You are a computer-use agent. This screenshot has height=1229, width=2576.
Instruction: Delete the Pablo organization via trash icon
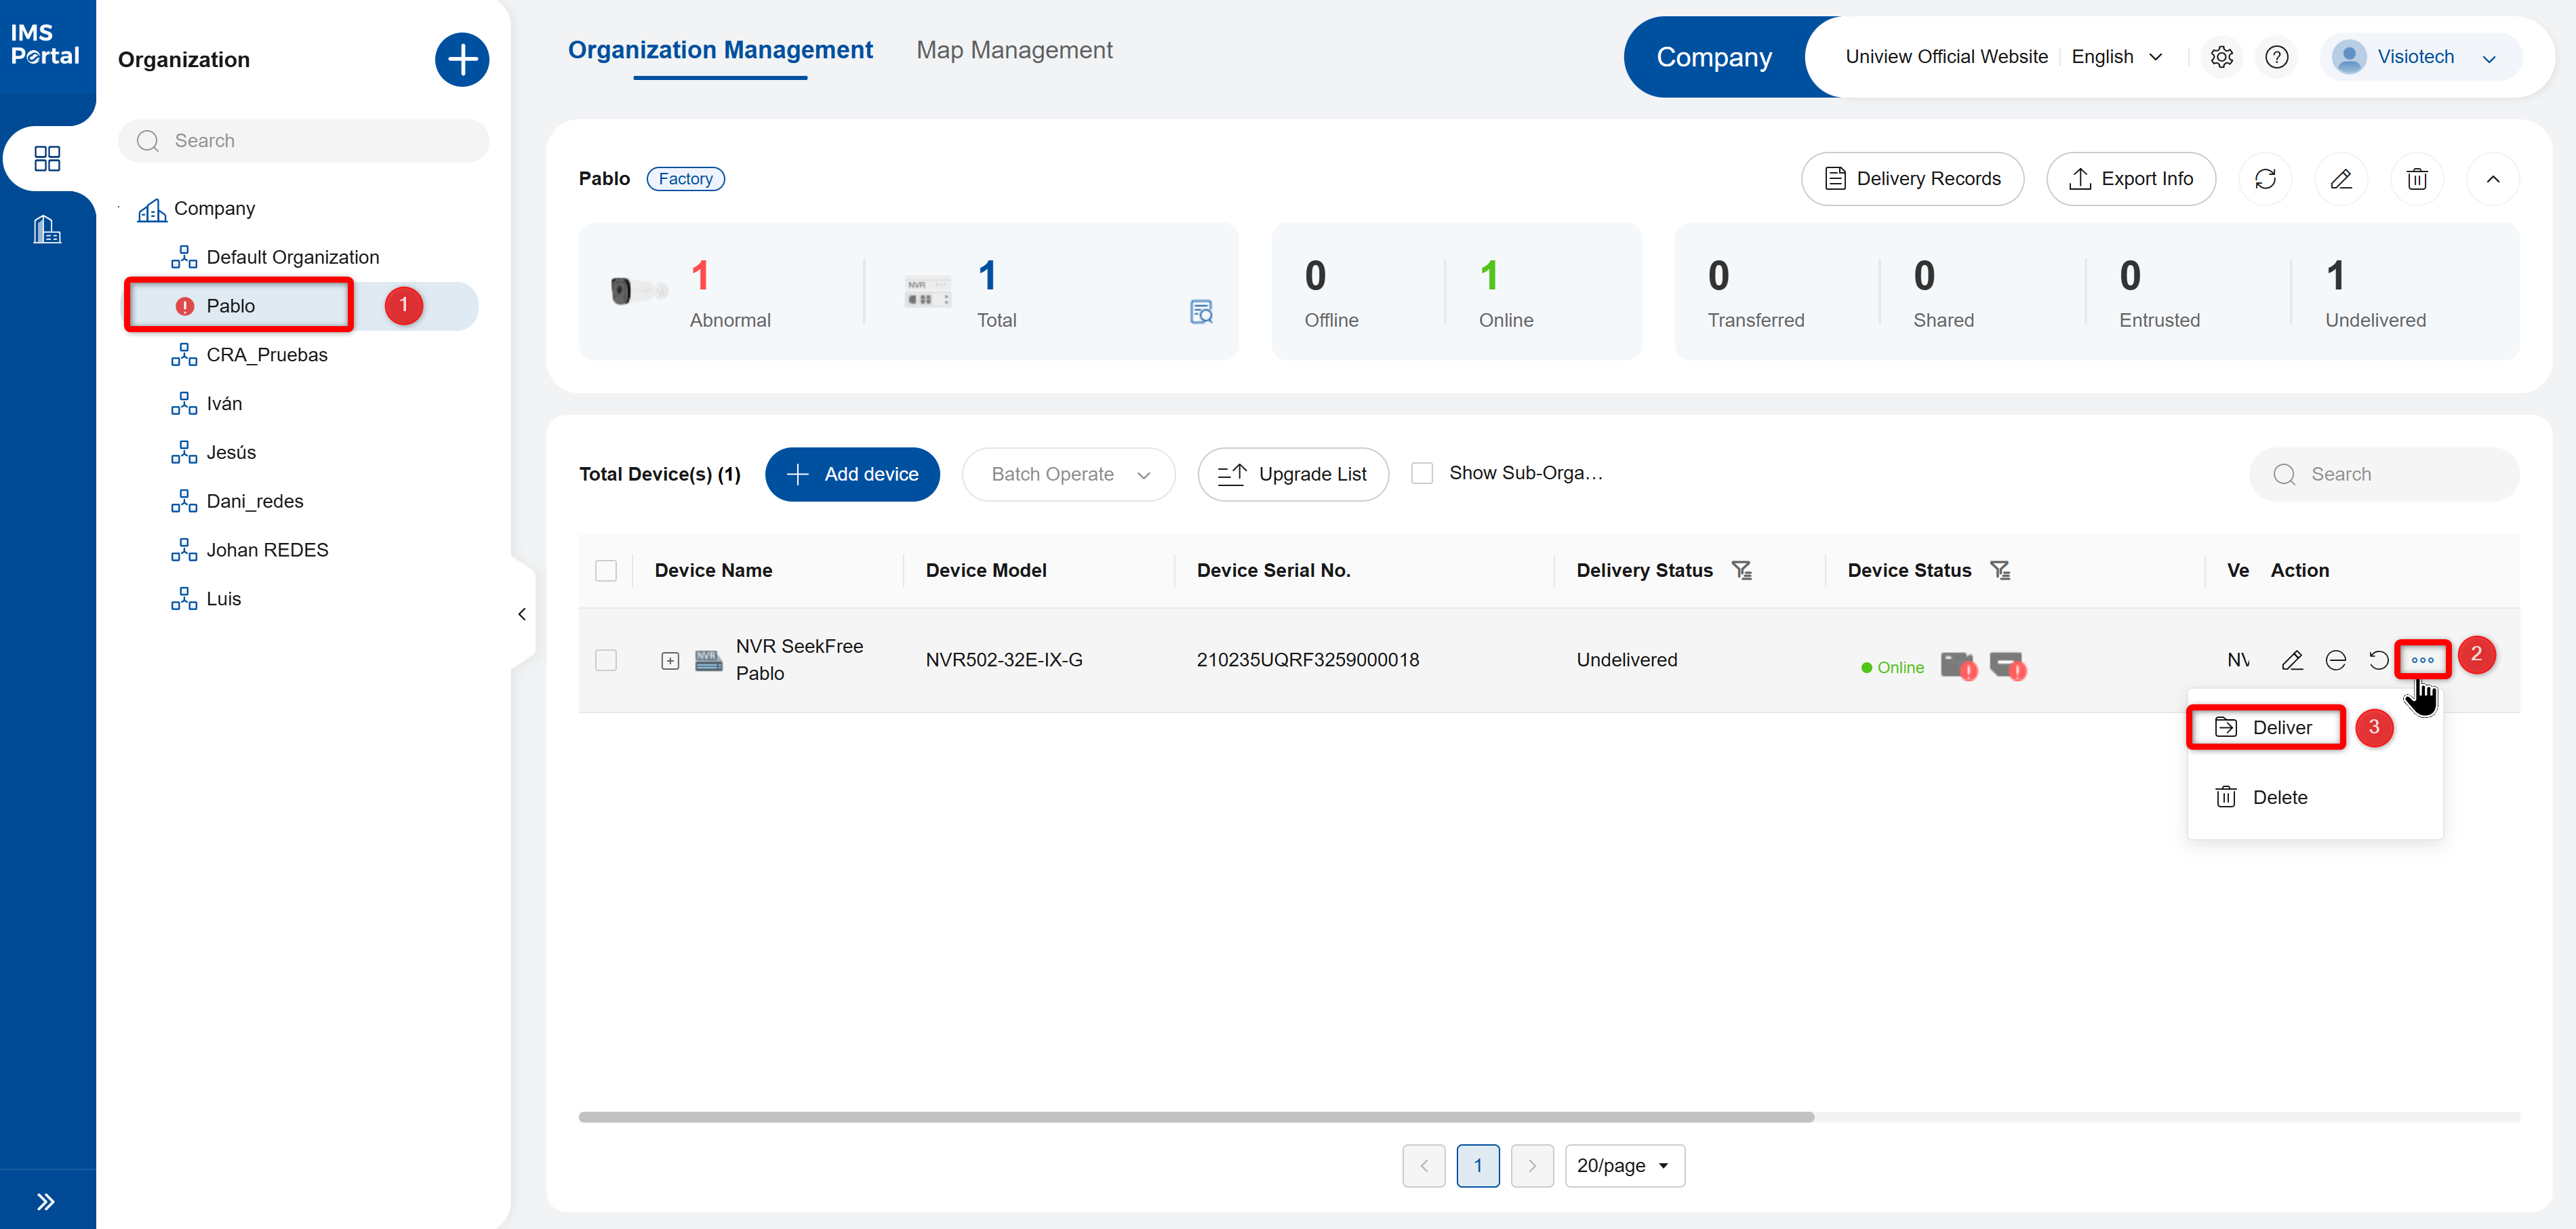pyautogui.click(x=2417, y=179)
